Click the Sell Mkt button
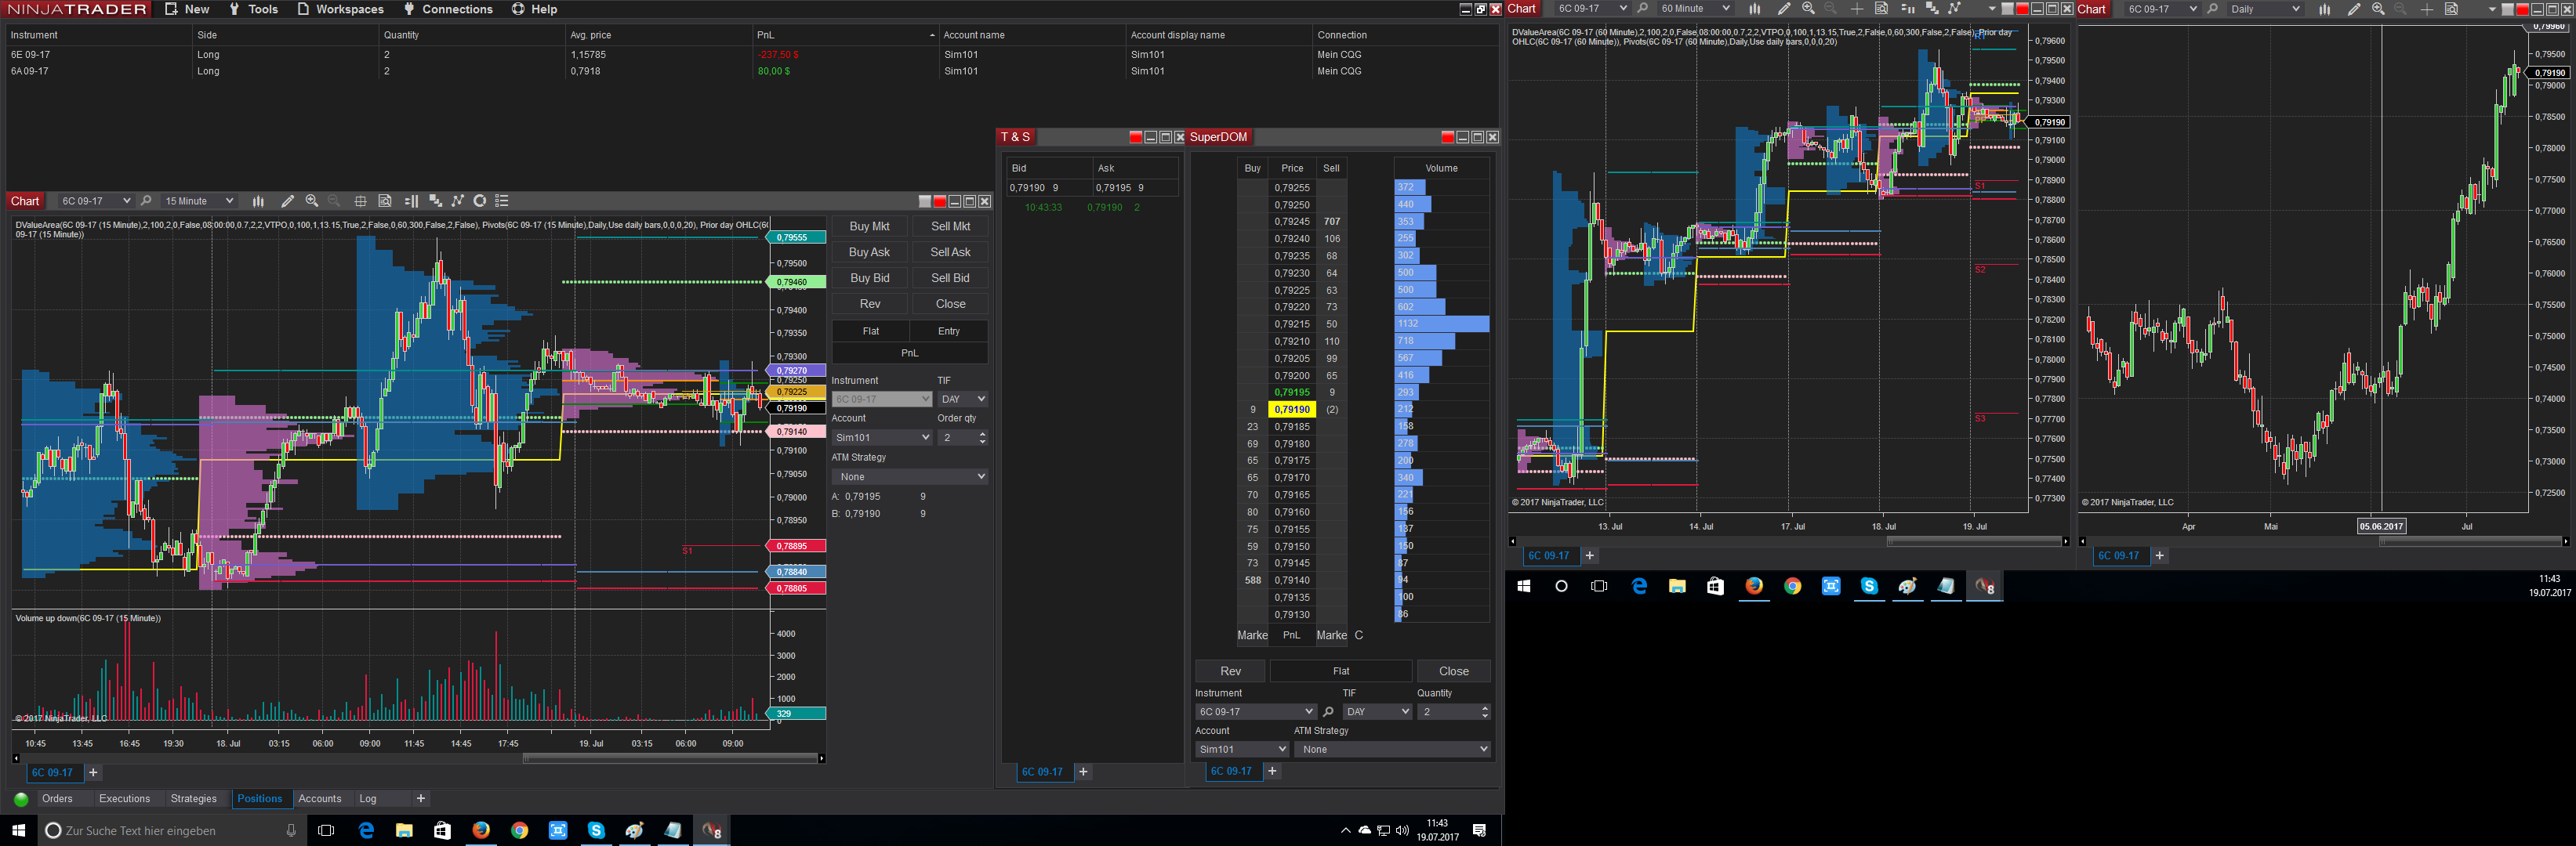Viewport: 2576px width, 846px height. coord(950,226)
